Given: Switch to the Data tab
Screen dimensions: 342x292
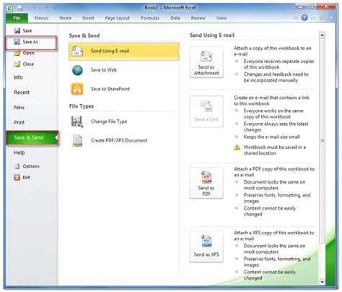Looking at the screenshot, I should (175, 18).
